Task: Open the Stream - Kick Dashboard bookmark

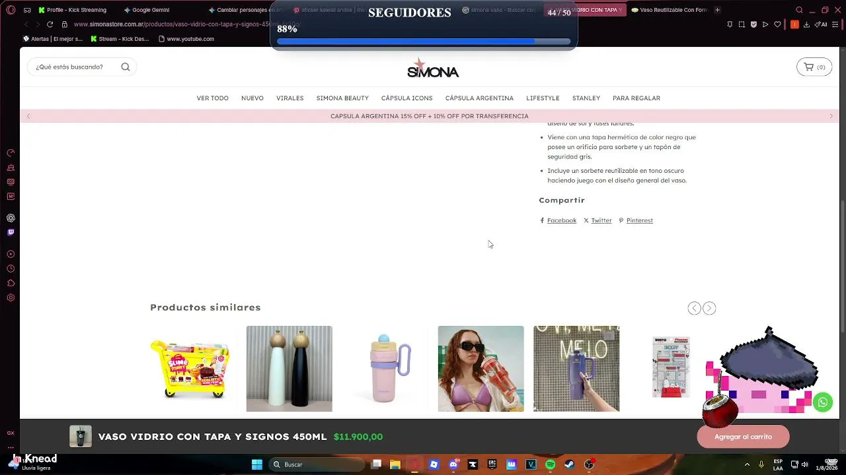Action: [x=120, y=39]
